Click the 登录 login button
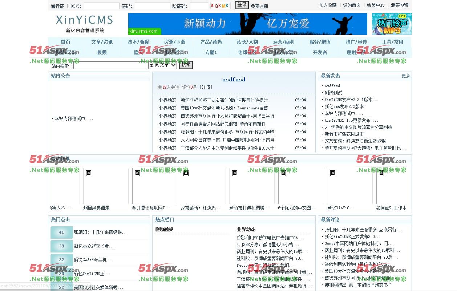 tap(242, 5)
